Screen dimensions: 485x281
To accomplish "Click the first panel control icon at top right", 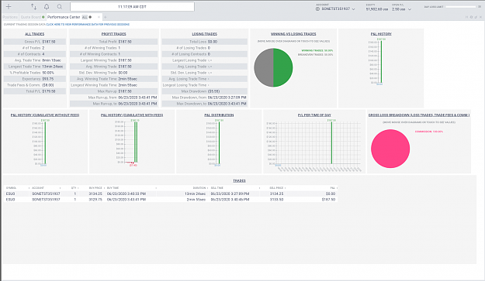I will pyautogui.click(x=466, y=17).
